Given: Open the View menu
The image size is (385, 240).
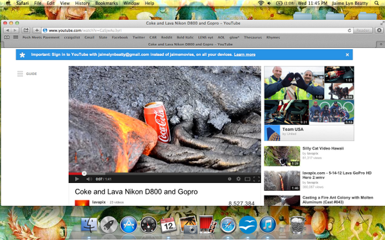Looking at the screenshot, I should pos(65,3).
